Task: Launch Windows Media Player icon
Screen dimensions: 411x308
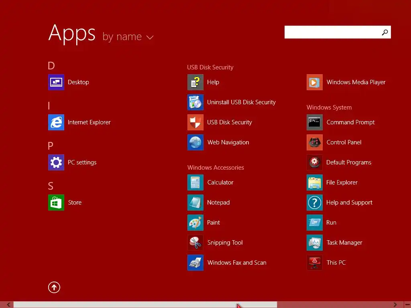Action: [x=315, y=82]
